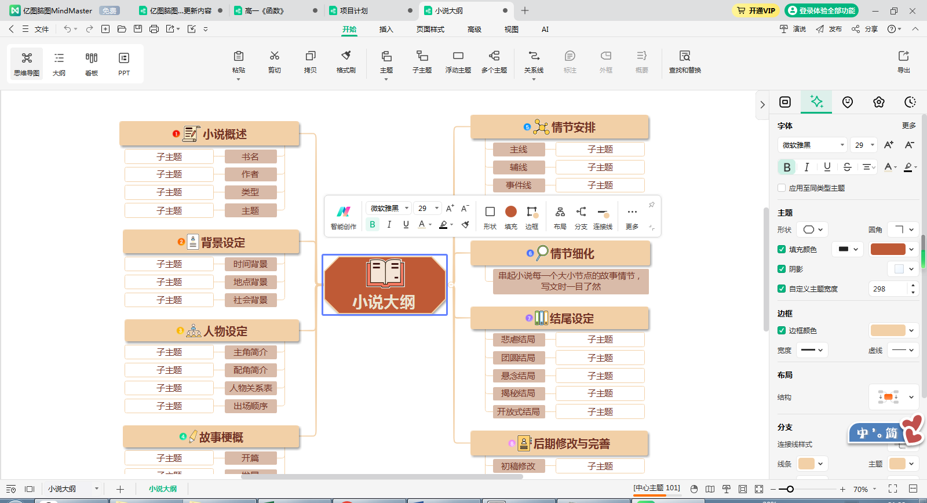Click the 分享 share button
This screenshot has width=927, height=503.
coord(864,29)
